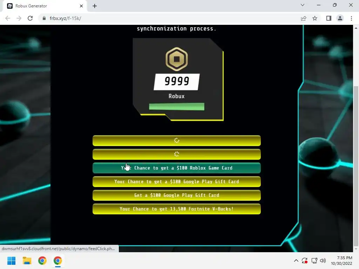Select the Robux Generator tab
Image resolution: width=359 pixels, height=269 pixels.
pos(45,6)
